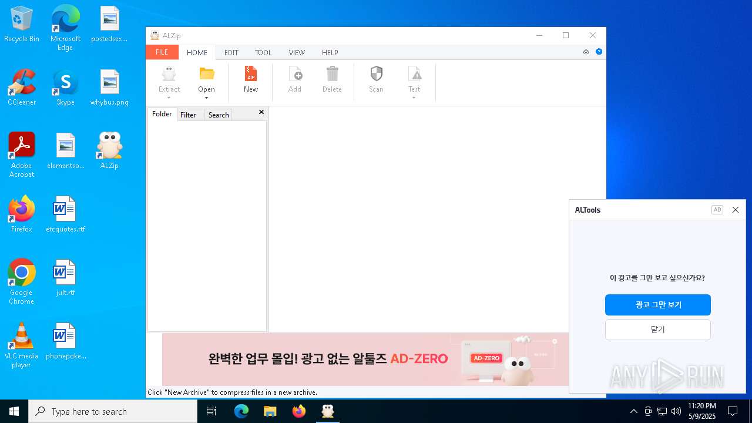Click the Add files icon
The image size is (752, 423).
(295, 74)
